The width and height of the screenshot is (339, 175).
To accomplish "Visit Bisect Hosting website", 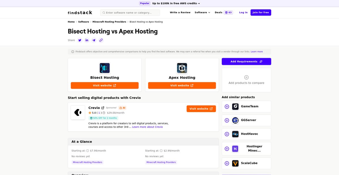I will [x=105, y=86].
